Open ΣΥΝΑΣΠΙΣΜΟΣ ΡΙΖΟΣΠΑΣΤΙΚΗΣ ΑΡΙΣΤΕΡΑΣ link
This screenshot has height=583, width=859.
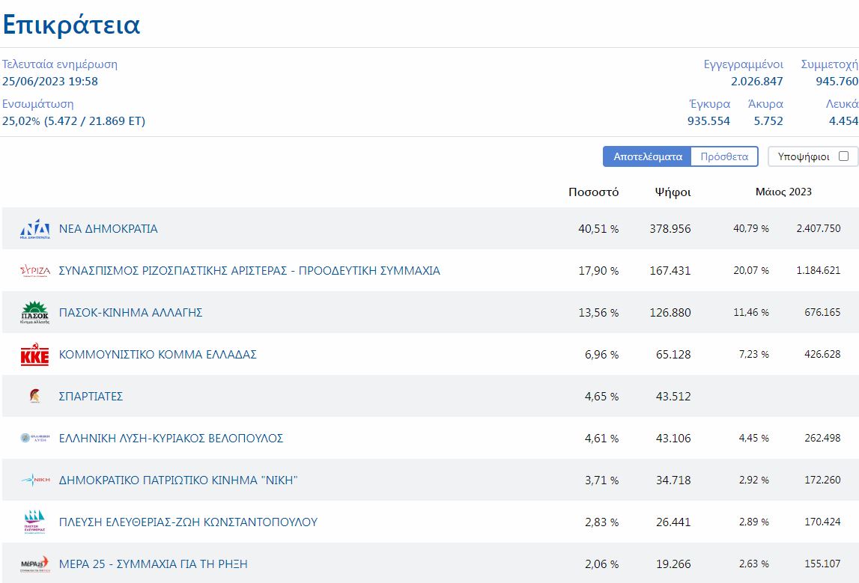(249, 270)
